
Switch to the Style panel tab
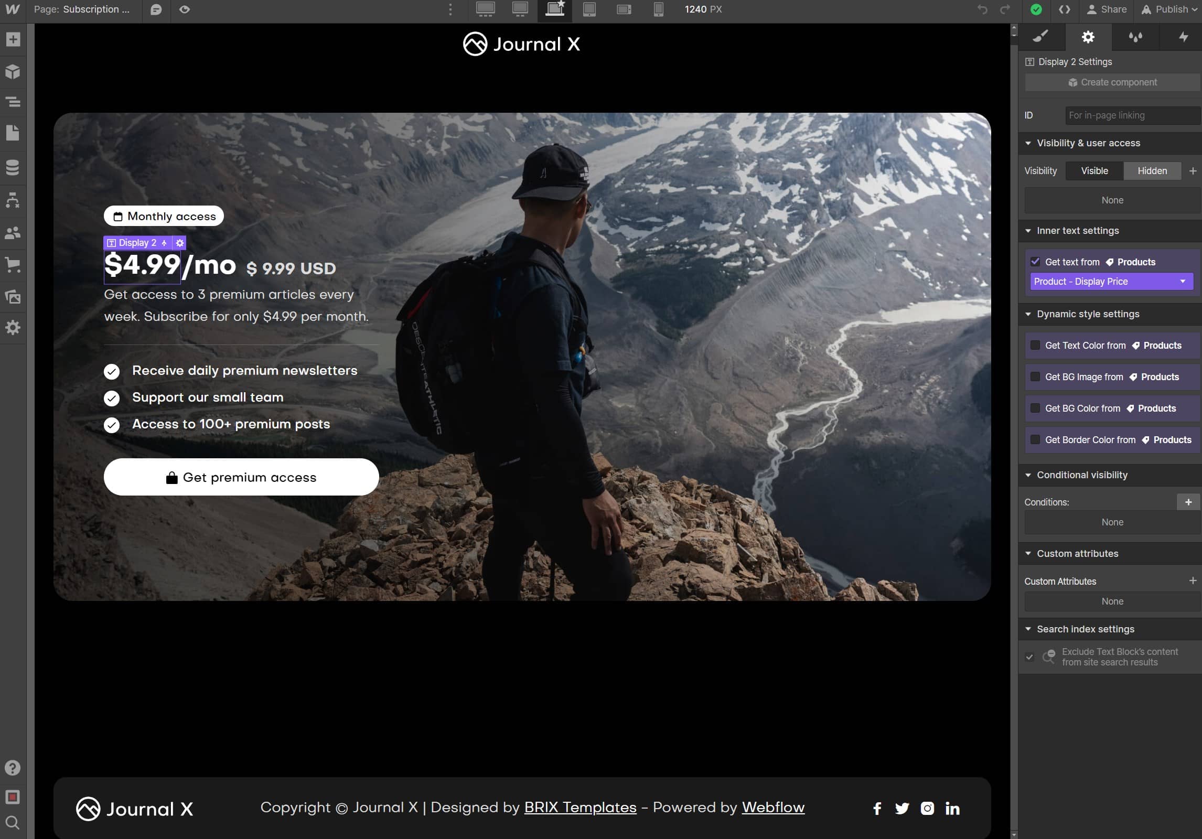pyautogui.click(x=1041, y=37)
